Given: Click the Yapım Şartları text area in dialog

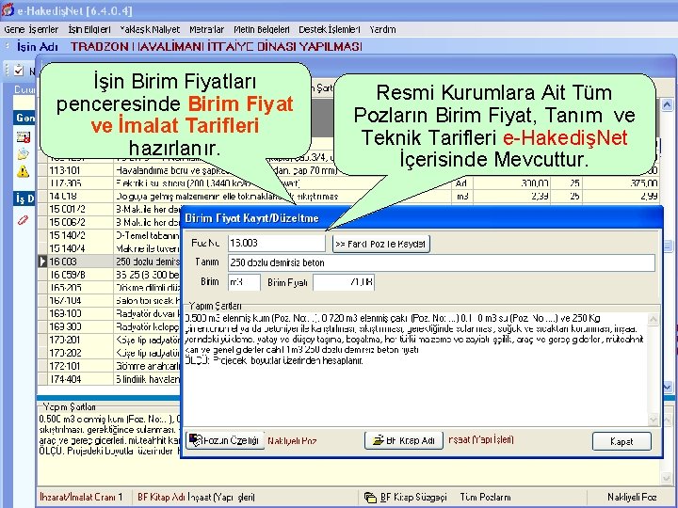Looking at the screenshot, I should coord(416,369).
